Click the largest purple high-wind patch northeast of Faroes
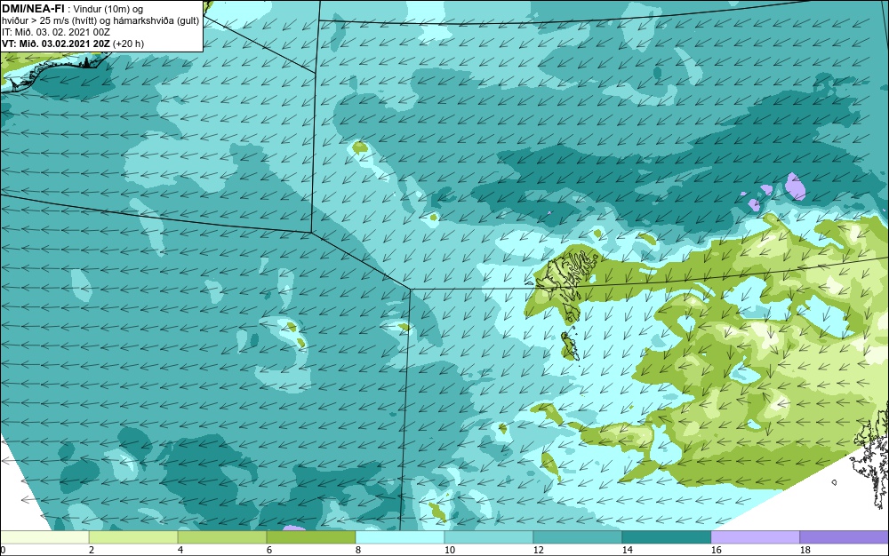 [796, 187]
